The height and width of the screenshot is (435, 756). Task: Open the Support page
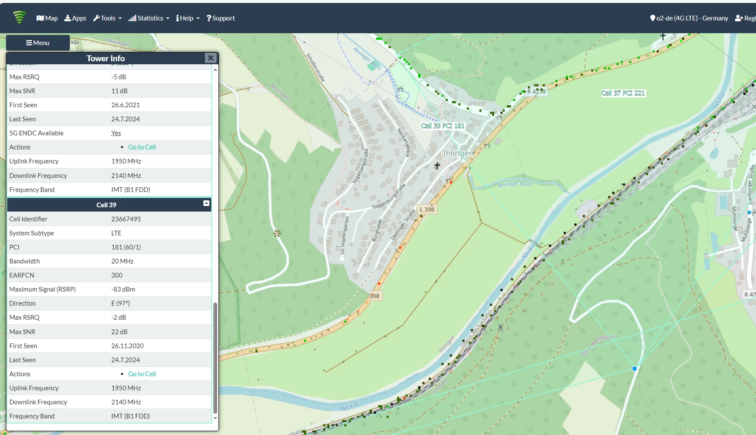221,18
